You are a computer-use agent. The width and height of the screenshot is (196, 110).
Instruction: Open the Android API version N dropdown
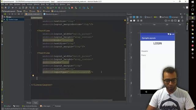coord(156,17)
